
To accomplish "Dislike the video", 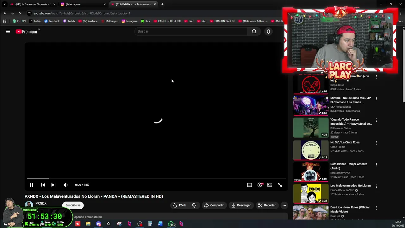I will 194,205.
